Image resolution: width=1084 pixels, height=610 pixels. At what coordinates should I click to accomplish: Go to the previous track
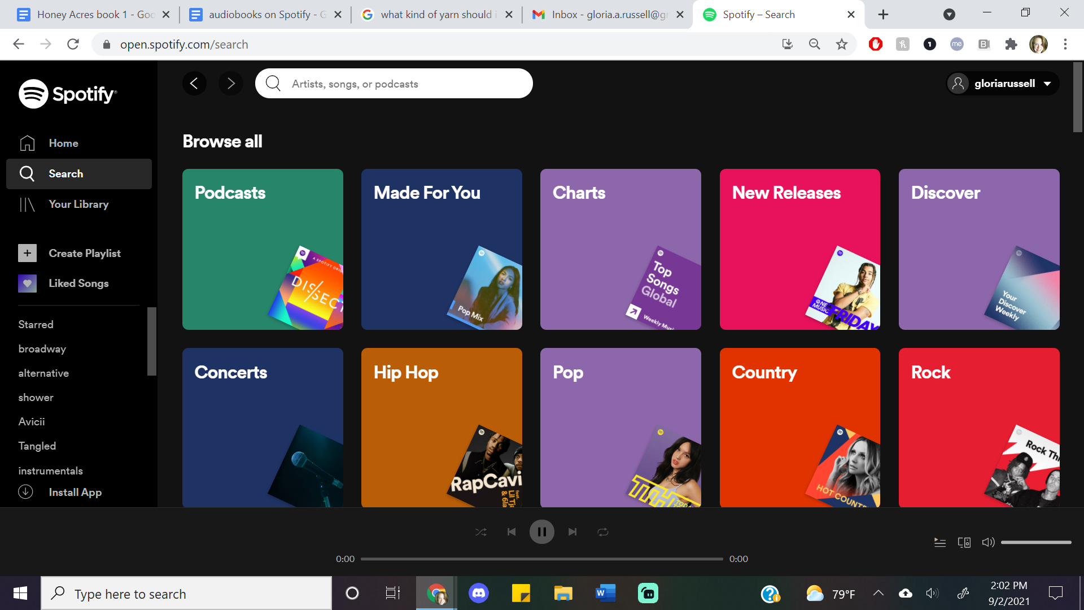point(511,532)
